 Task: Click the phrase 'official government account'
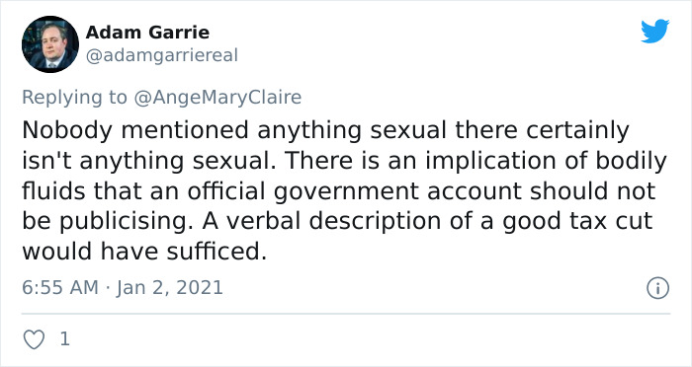(355, 191)
